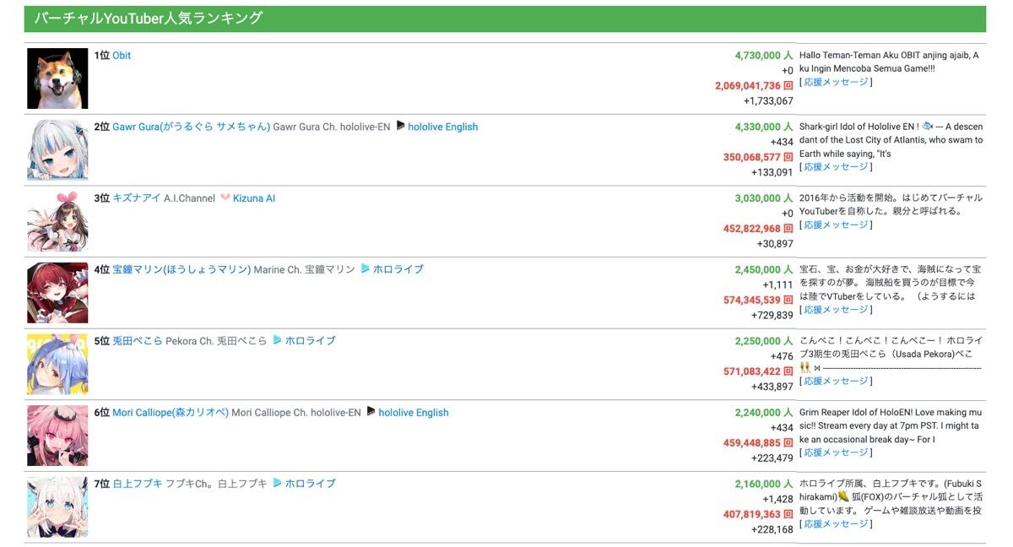Click ホロライブ tag in 宝鐘マリン row
Screen dimensions: 1013x547
tap(398, 269)
